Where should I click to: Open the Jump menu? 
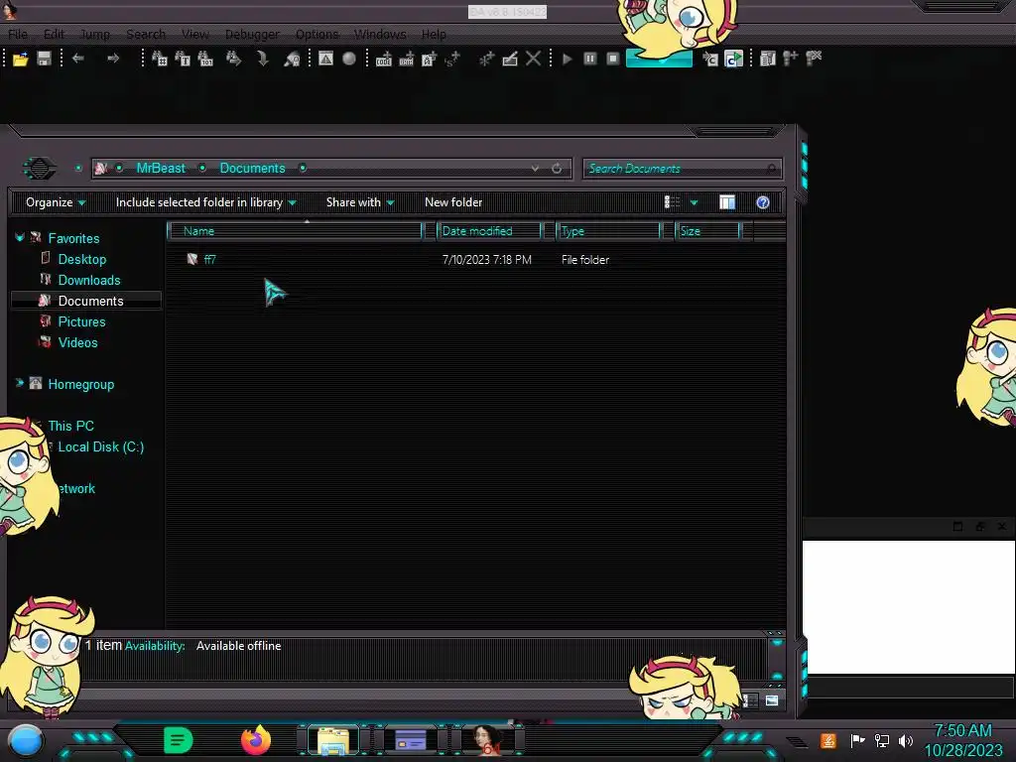tap(95, 35)
